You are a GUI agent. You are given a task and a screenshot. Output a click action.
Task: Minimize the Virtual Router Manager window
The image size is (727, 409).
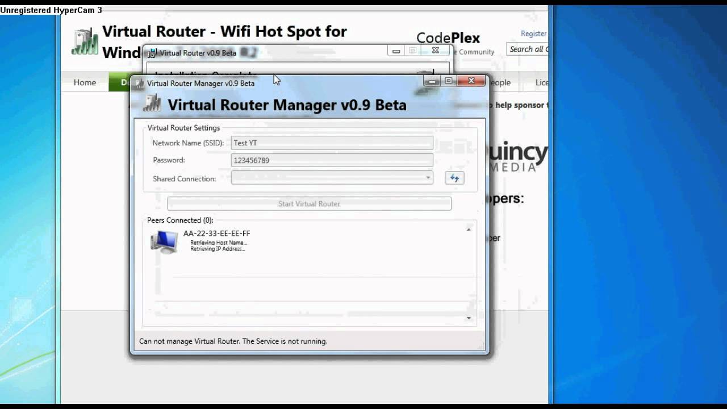tap(432, 81)
